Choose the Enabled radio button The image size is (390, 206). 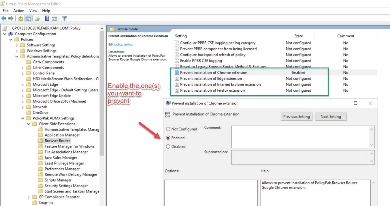168,138
